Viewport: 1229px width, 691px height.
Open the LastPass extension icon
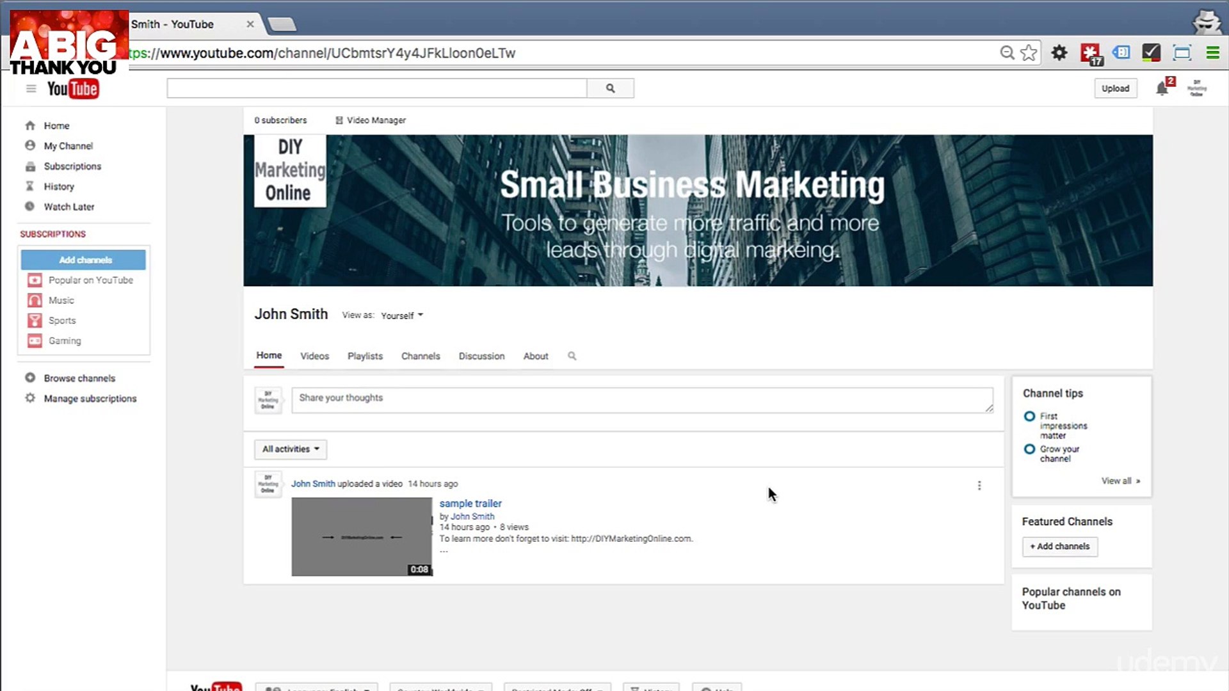point(1090,53)
